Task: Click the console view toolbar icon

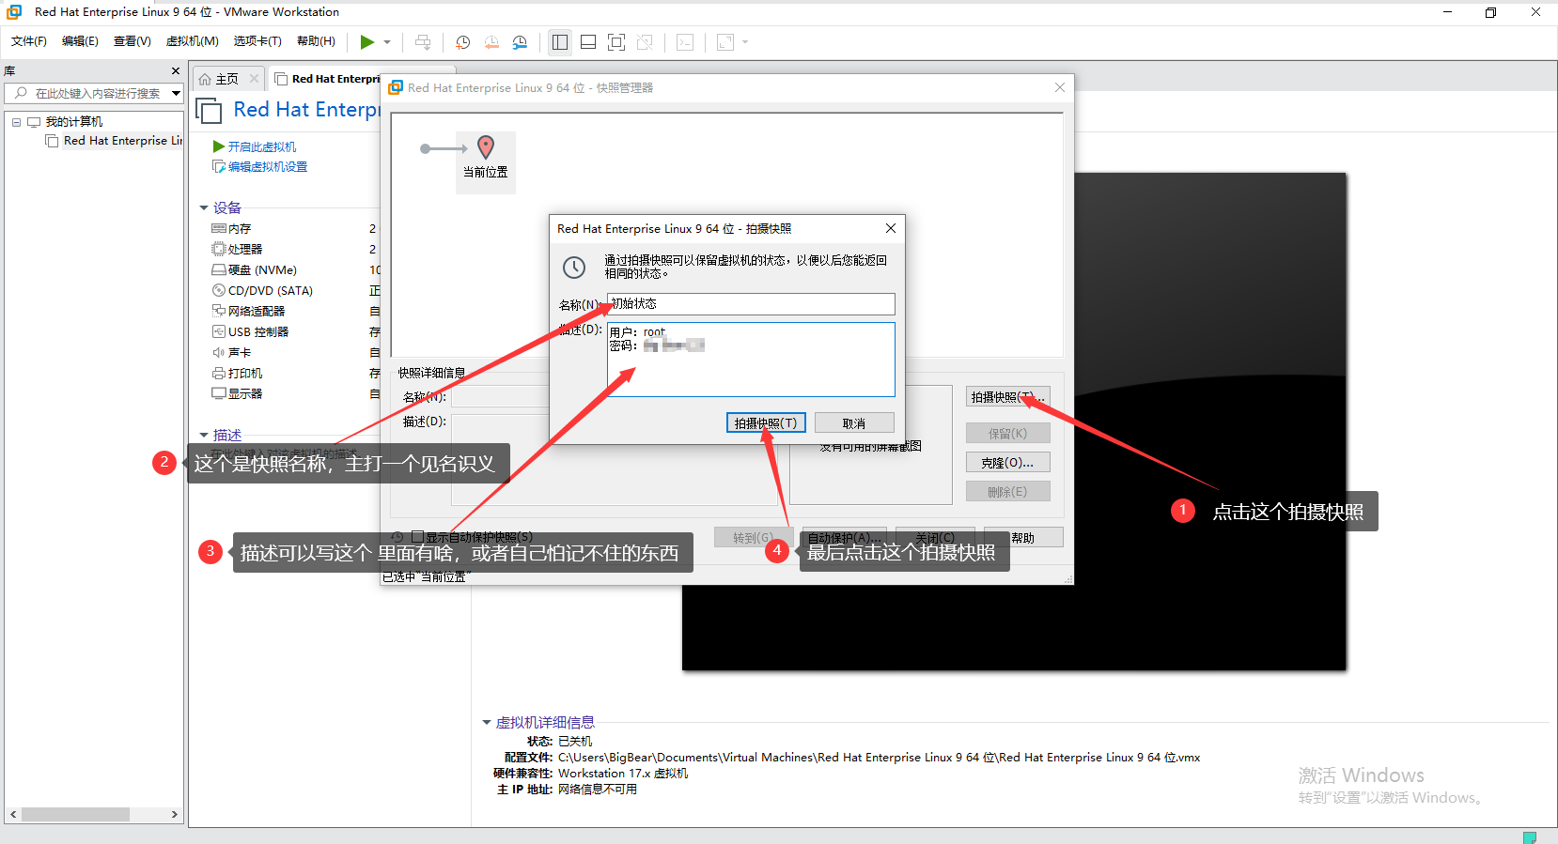Action: (685, 42)
